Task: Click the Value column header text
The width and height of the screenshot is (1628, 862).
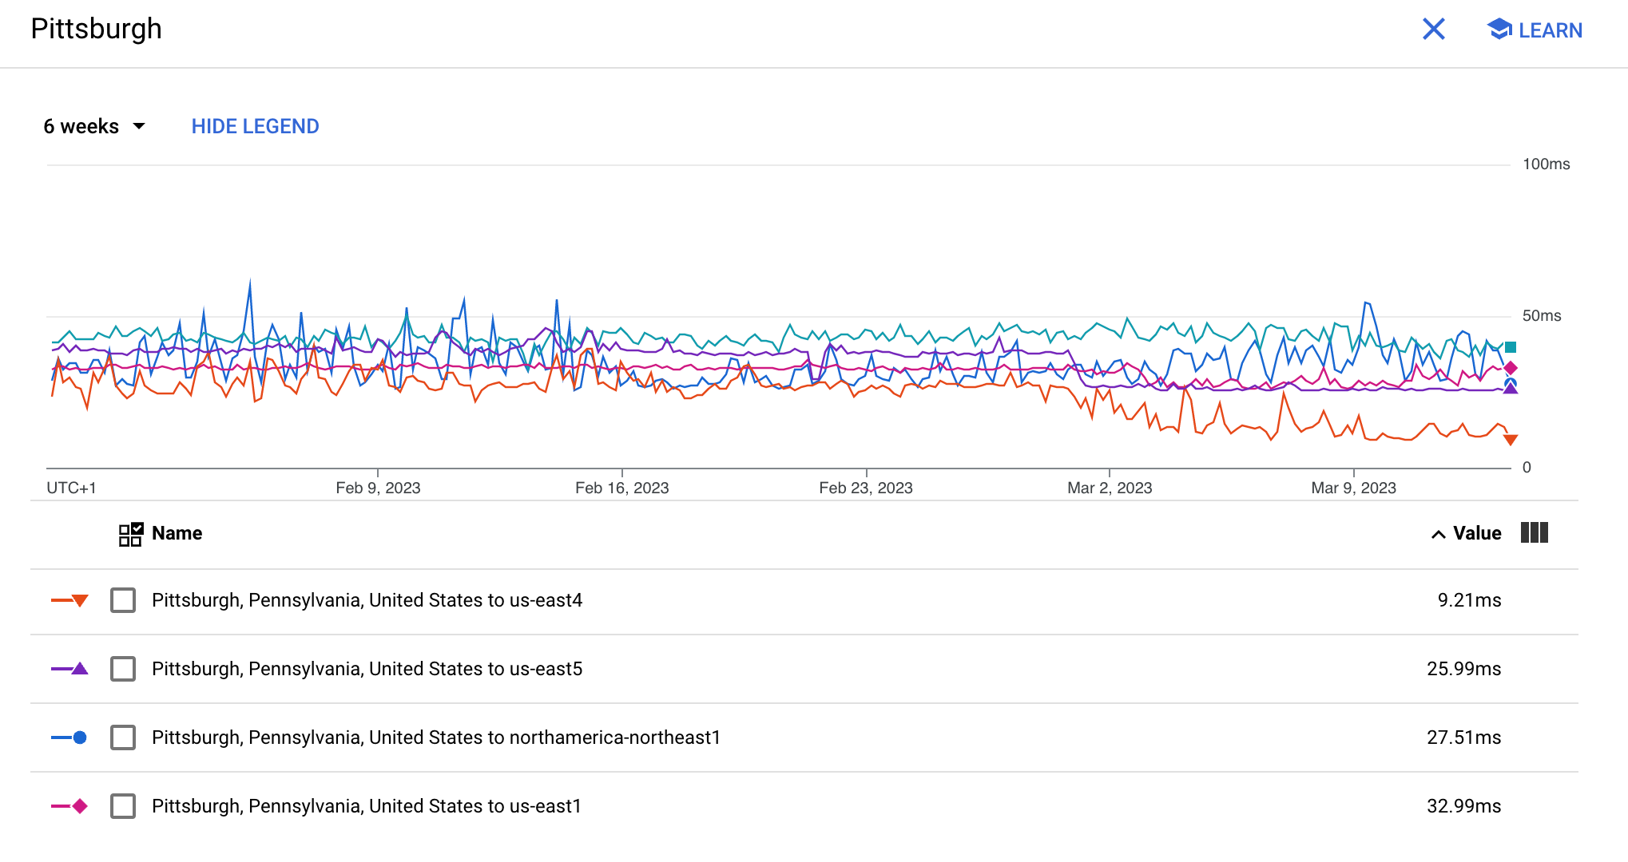Action: pyautogui.click(x=1476, y=533)
